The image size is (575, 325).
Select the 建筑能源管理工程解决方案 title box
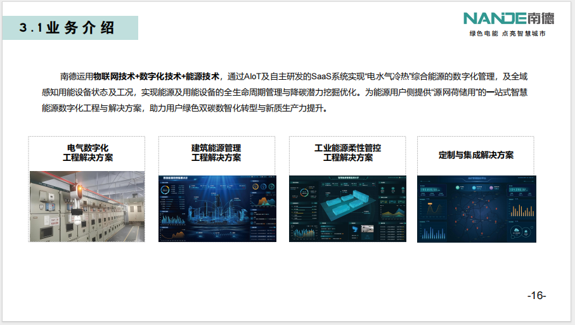[x=216, y=153]
